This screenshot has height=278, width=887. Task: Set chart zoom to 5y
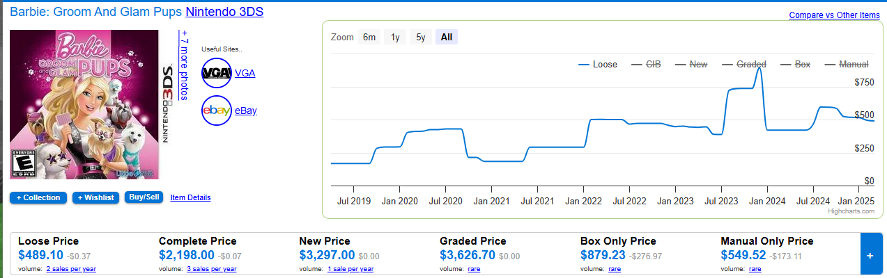click(421, 38)
